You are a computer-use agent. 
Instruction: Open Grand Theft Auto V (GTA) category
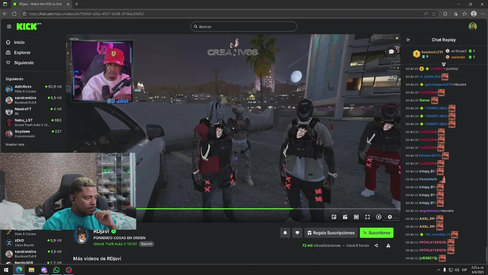115,244
